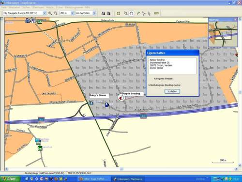Click the Kategorie: Freizeit text
Screen dimensions: 242x182
tap(163, 79)
